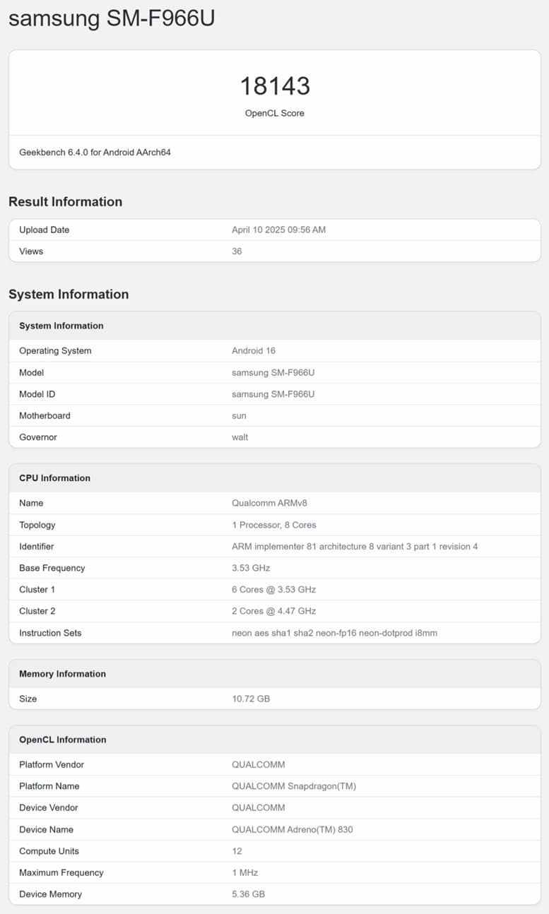The width and height of the screenshot is (549, 914).
Task: Click the memory Size label
Action: pyautogui.click(x=28, y=699)
